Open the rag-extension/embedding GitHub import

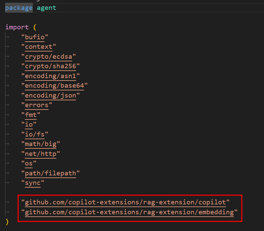129,212
